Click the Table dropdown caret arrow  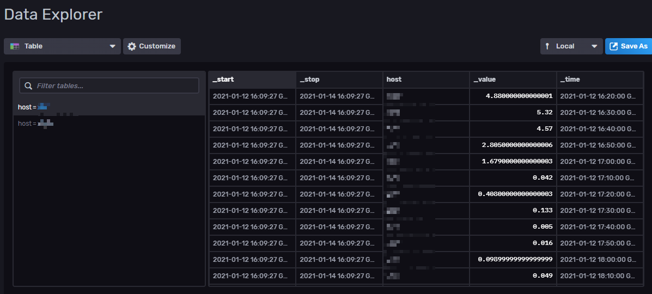point(113,46)
